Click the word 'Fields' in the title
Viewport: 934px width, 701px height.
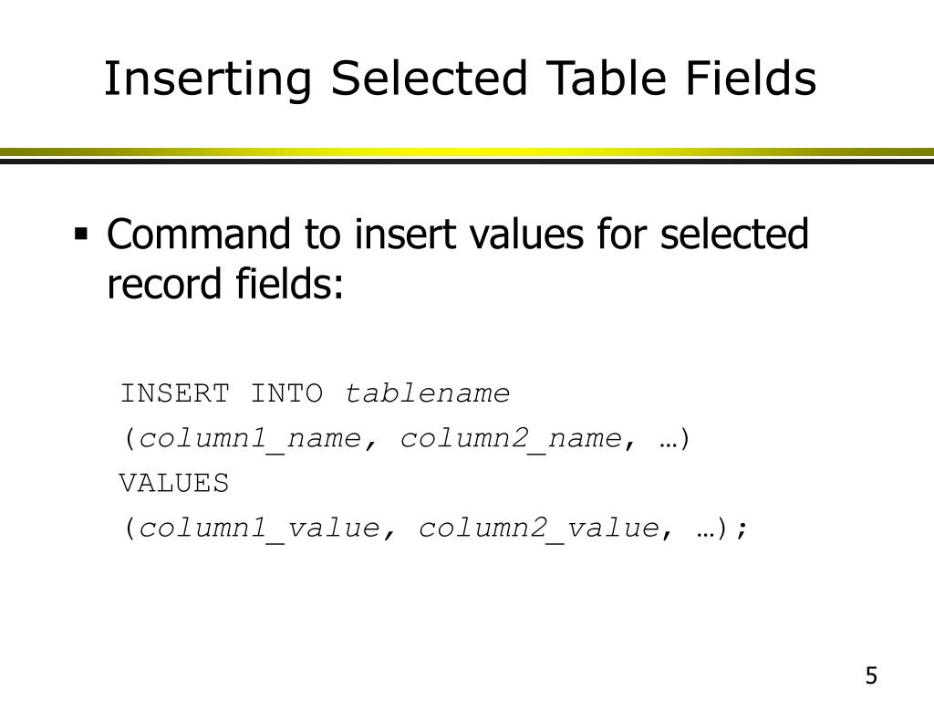[x=751, y=78]
